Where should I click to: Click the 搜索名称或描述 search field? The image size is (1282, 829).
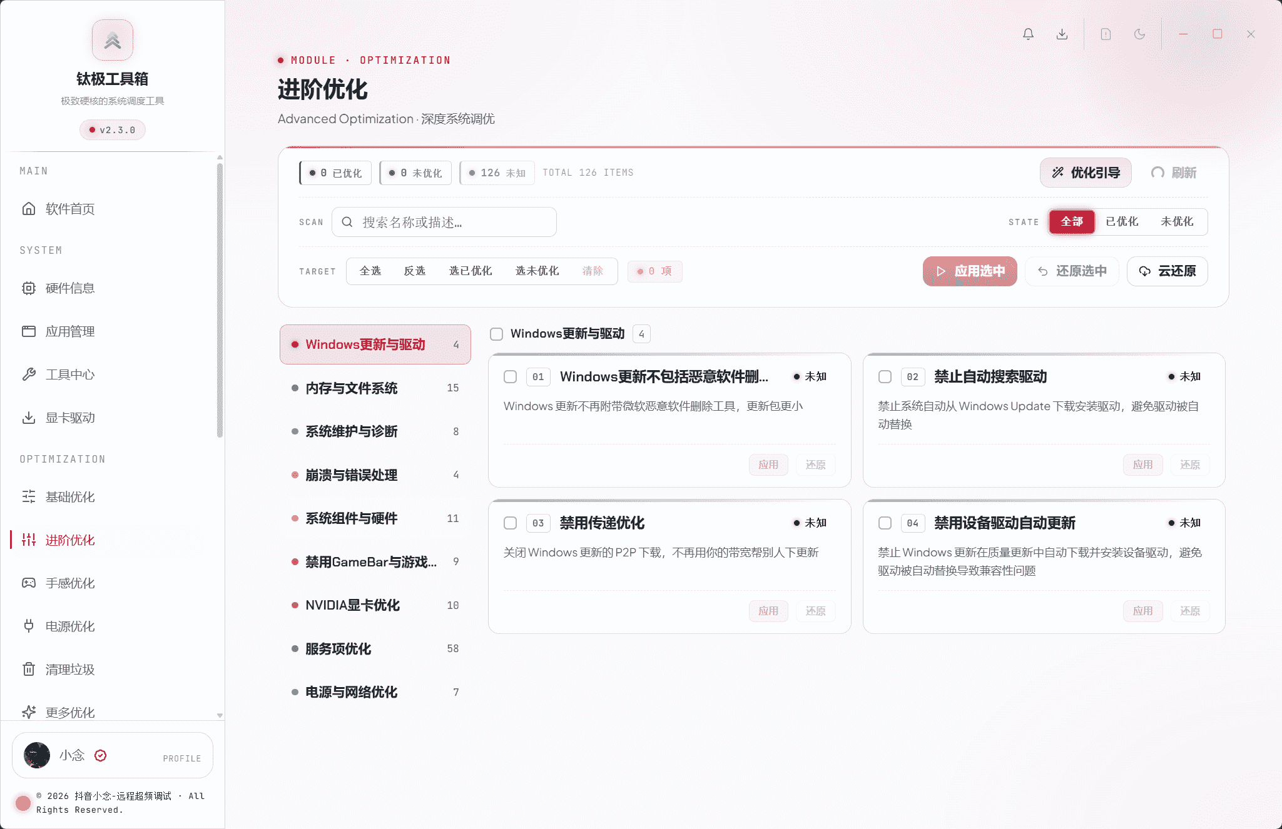444,222
